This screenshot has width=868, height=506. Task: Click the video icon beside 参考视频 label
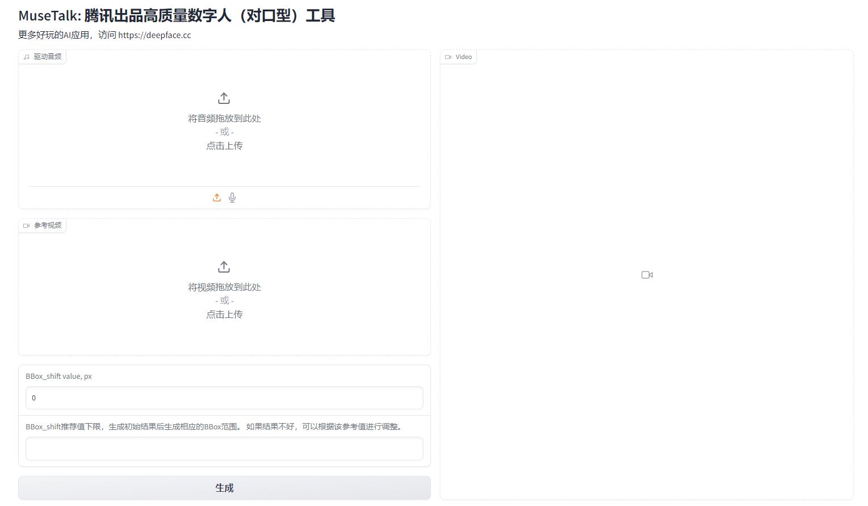pyautogui.click(x=26, y=225)
